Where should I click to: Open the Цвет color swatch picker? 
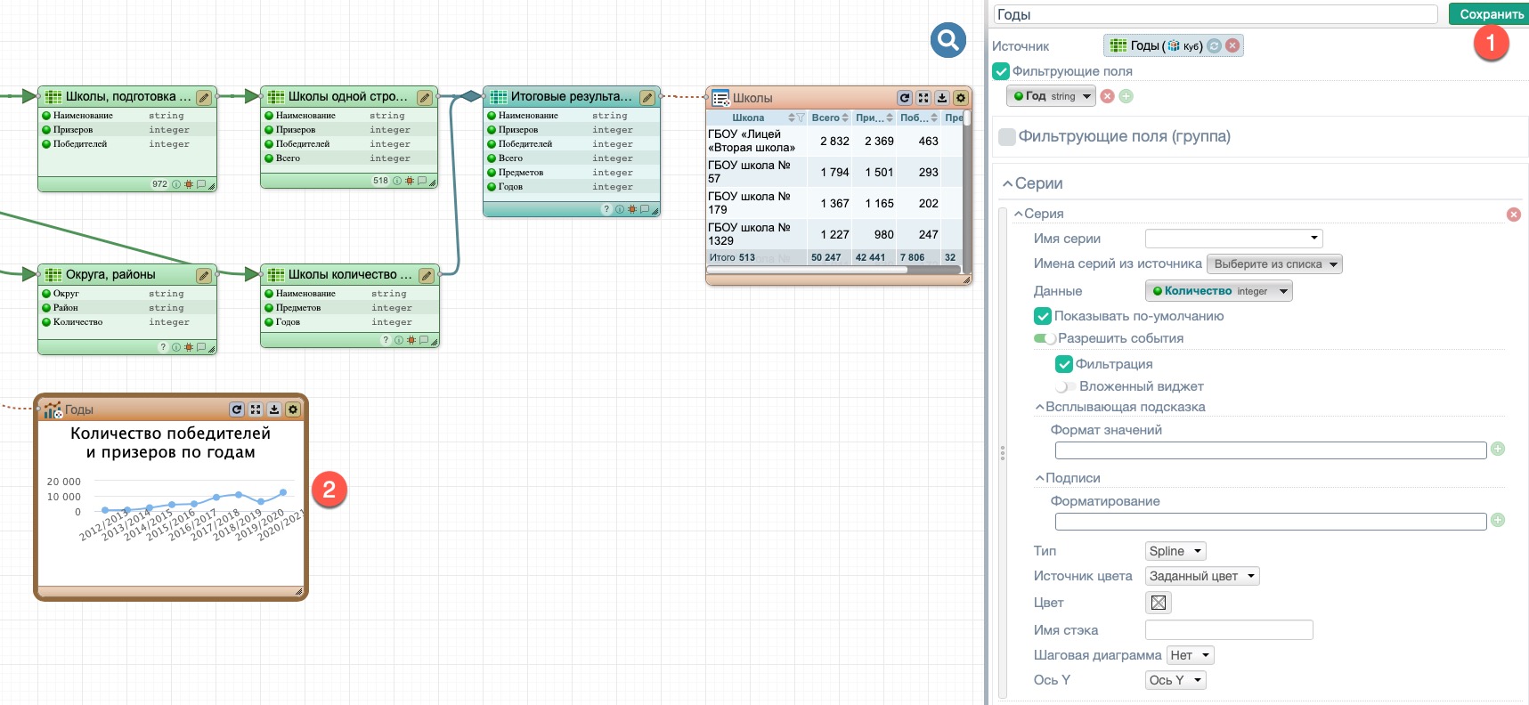point(1158,603)
